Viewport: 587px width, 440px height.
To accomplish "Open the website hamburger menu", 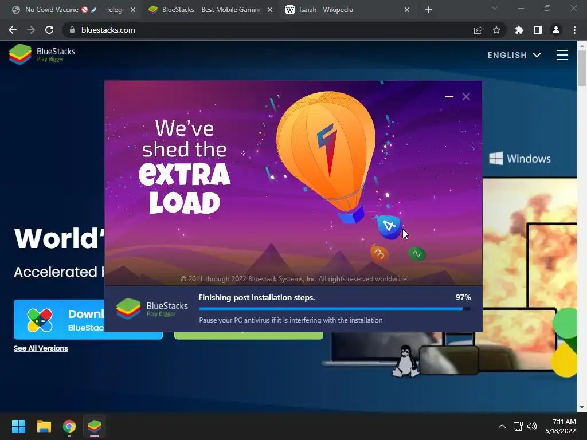I will click(562, 55).
